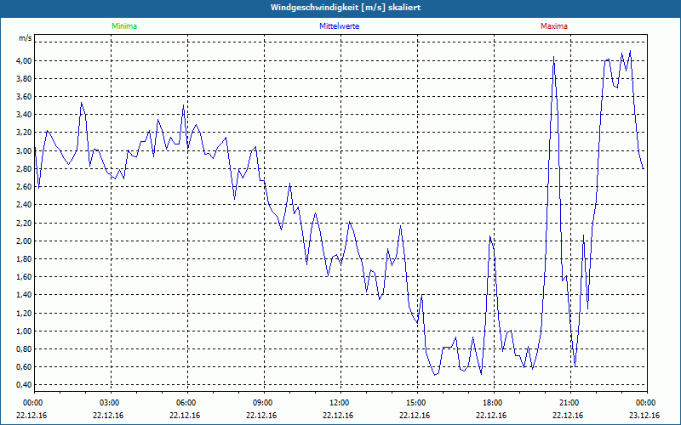Click the 2,00 y-axis value
This screenshot has width=681, height=425.
coord(25,241)
